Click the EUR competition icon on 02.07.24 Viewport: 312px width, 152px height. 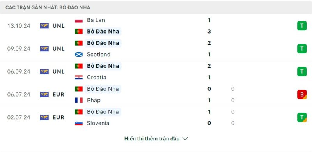(x=44, y=117)
